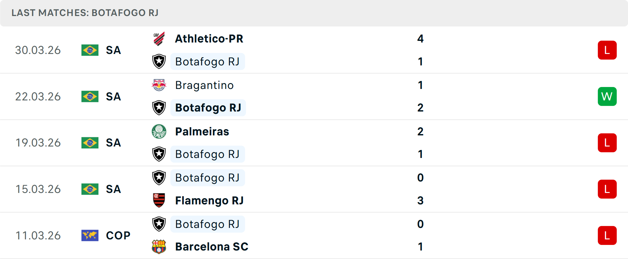The width and height of the screenshot is (628, 259).
Task: Open the Athletico-PR team link
Action: (x=209, y=39)
